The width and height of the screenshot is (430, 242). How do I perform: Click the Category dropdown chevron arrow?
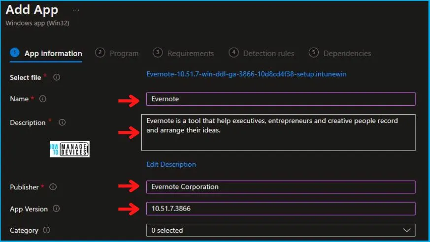coord(407,230)
